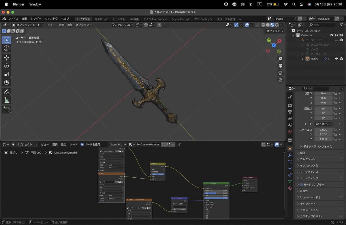Toggle camera view with camera gizmo icon
Image resolution: width=346 pixels, height=225 pixels.
pyautogui.click(x=280, y=73)
